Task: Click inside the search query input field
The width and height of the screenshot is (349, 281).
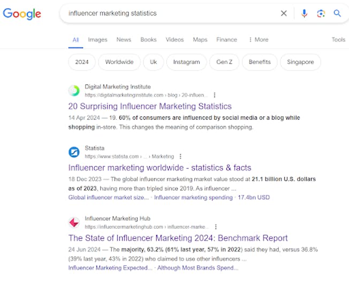Action: [x=171, y=13]
